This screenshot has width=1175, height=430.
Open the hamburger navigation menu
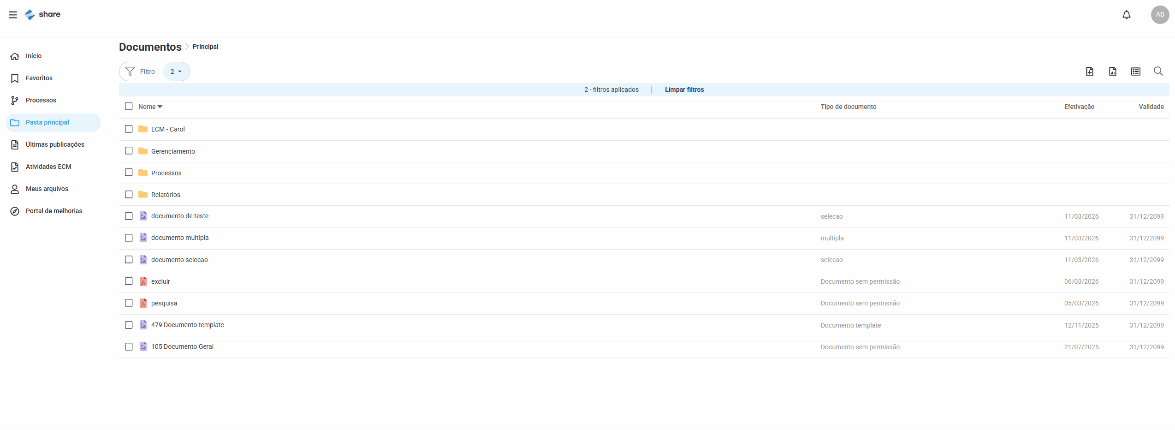point(13,15)
